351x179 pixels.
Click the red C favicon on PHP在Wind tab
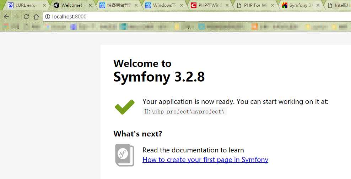point(193,5)
